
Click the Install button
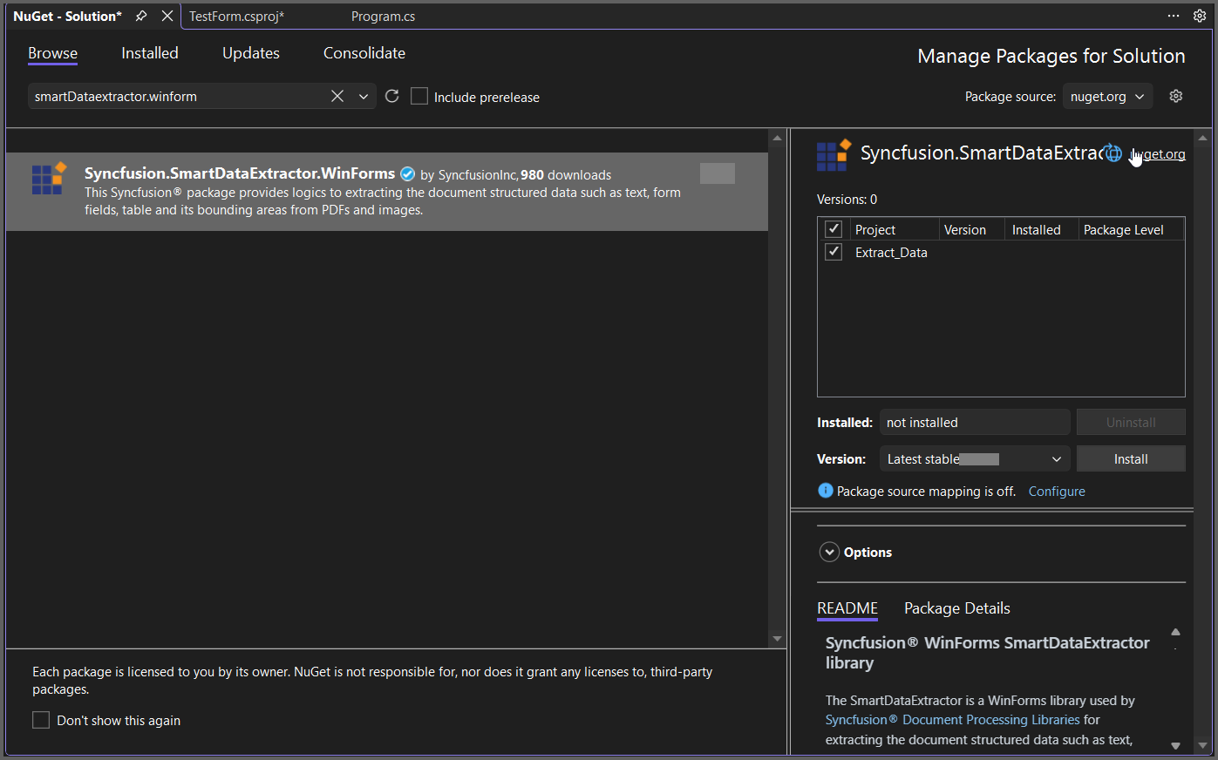pos(1131,458)
